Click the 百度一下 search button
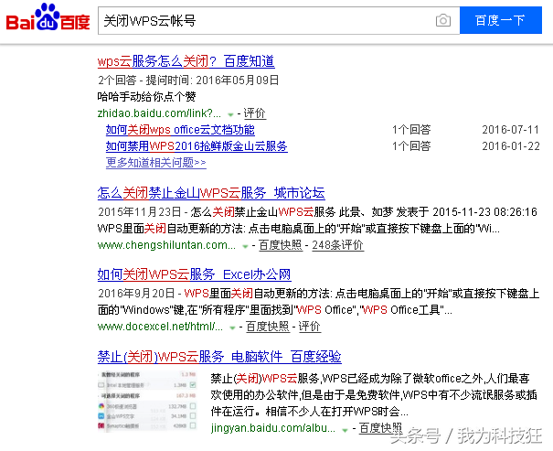This screenshot has height=451, width=553. click(501, 20)
